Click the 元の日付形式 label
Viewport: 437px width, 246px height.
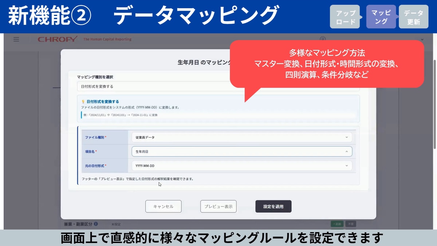pyautogui.click(x=96, y=166)
